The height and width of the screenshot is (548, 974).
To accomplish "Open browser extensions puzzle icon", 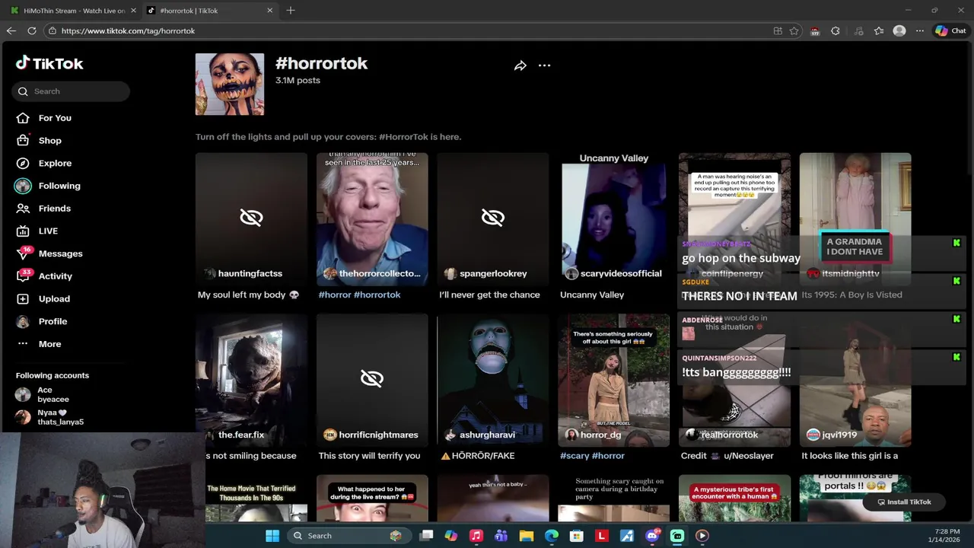I will (836, 30).
